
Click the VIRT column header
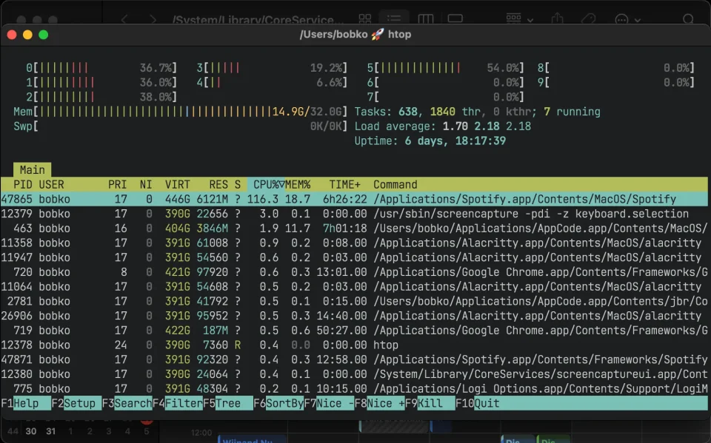pyautogui.click(x=177, y=184)
